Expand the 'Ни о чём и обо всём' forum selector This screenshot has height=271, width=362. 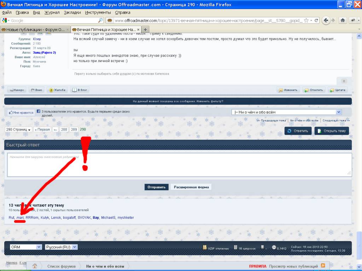pos(286,112)
